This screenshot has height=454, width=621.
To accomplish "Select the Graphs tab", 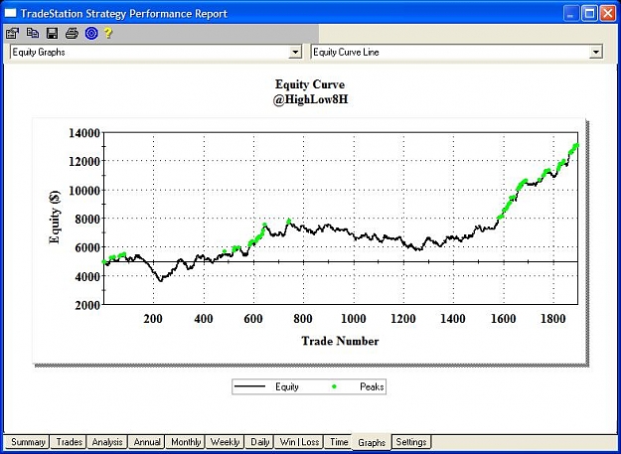I will [372, 442].
